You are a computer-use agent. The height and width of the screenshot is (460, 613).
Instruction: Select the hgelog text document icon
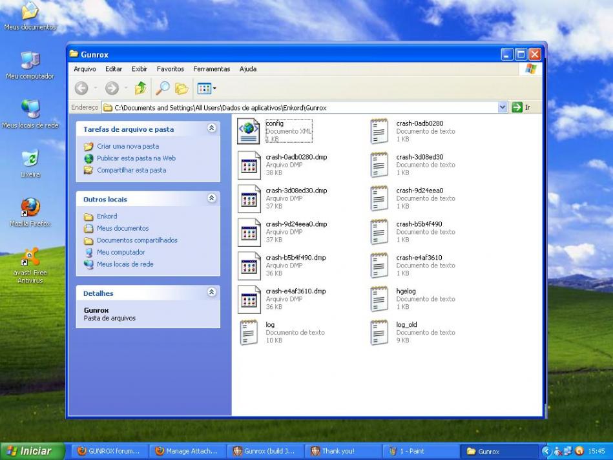tap(379, 299)
